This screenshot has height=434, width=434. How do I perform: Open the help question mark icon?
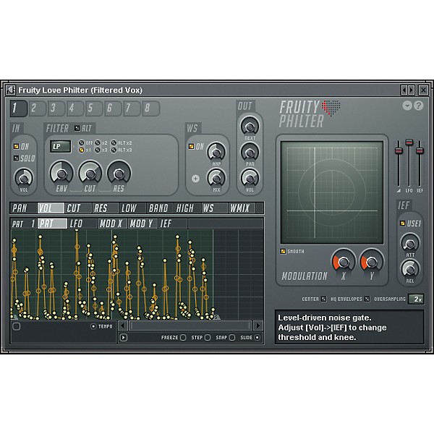point(419,106)
